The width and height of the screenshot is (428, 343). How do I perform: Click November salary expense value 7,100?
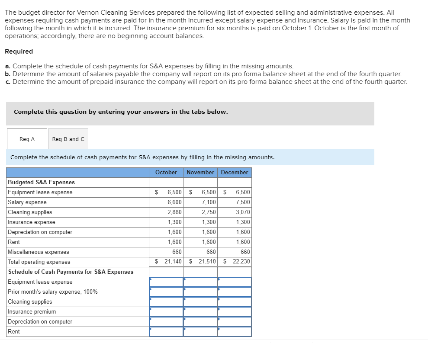209,202
